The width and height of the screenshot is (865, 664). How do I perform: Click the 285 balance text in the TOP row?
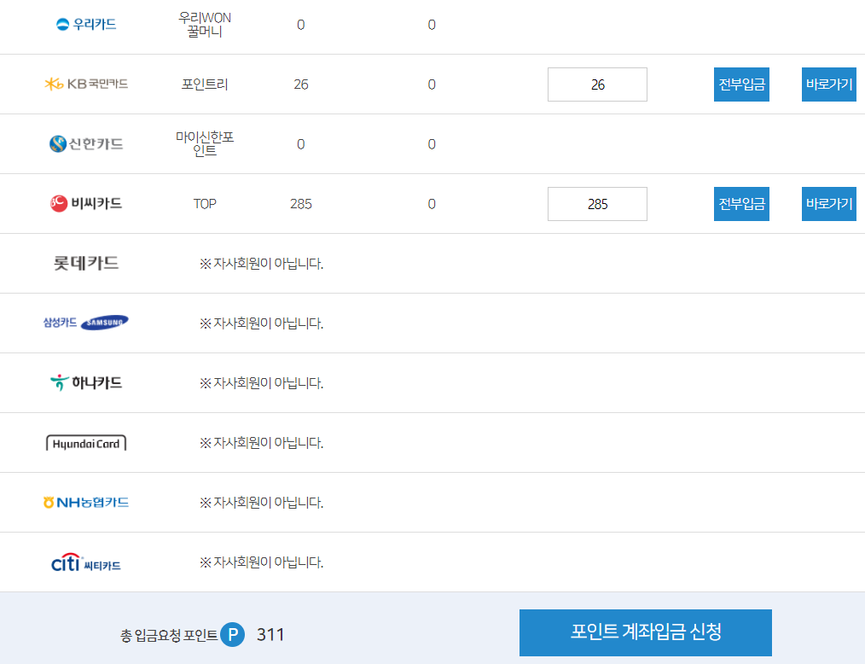tap(300, 204)
